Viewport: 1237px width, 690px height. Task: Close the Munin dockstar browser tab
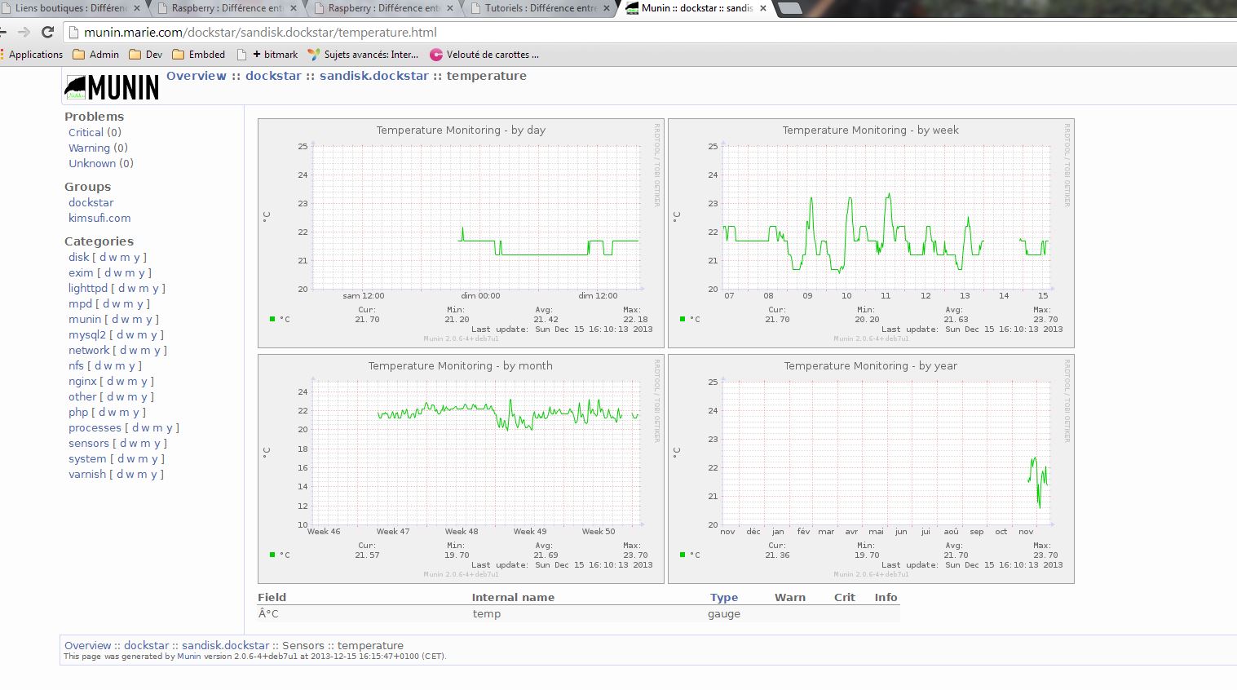763,8
